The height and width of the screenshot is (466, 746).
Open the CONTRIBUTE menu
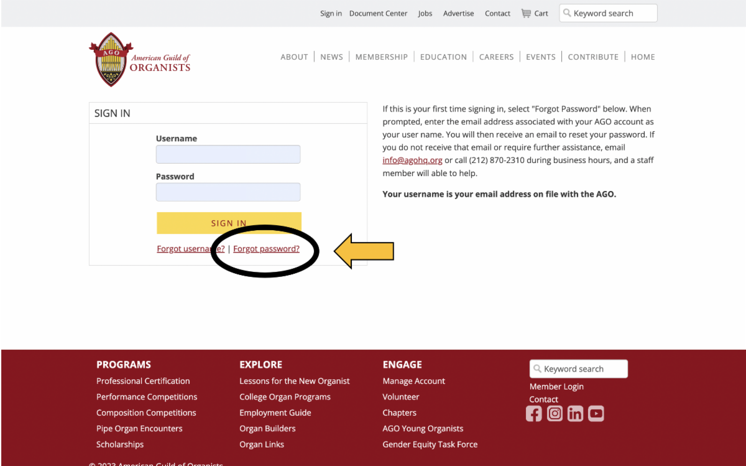pos(593,57)
